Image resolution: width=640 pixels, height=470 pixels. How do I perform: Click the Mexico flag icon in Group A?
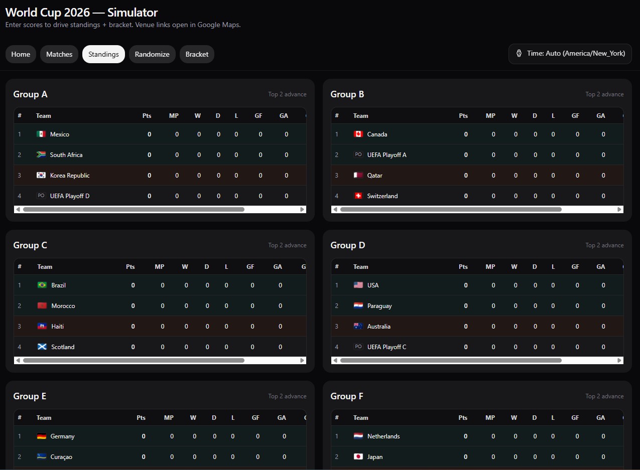41,134
